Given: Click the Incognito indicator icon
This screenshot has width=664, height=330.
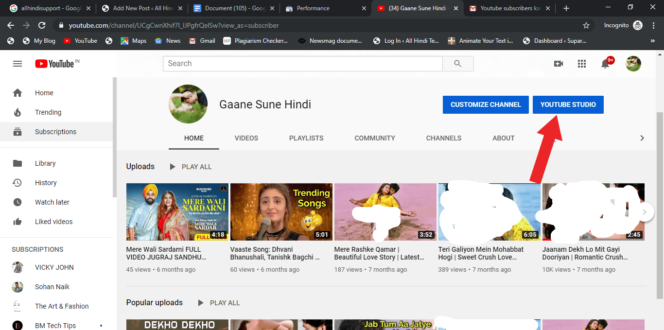Looking at the screenshot, I should tap(638, 25).
